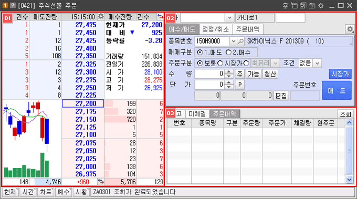Screen dimensions: 357x199
Task: Click the arrow-into-window detach icon
Action: point(294,5)
